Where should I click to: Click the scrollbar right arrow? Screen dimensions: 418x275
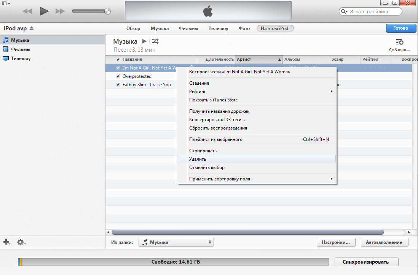(x=409, y=232)
